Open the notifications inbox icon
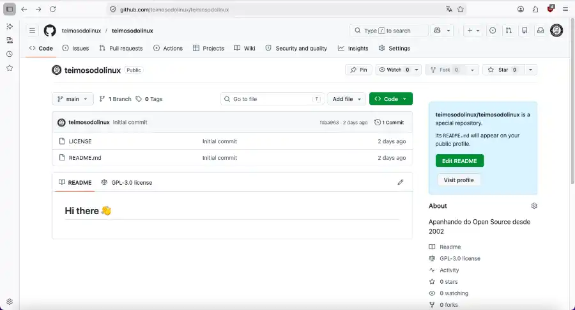 coord(540,31)
